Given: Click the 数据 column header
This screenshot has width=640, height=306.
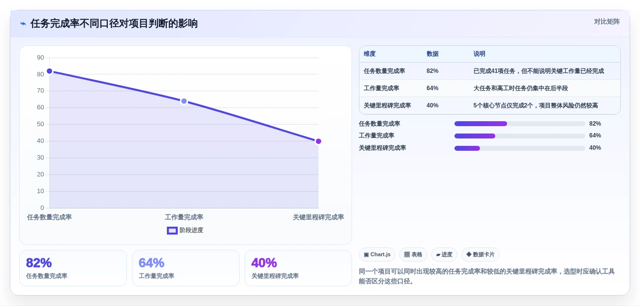Looking at the screenshot, I should 432,54.
